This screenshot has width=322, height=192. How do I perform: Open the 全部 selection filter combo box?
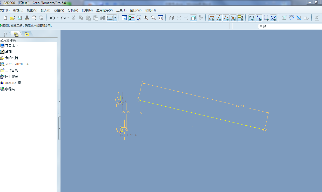[x=290, y=26]
